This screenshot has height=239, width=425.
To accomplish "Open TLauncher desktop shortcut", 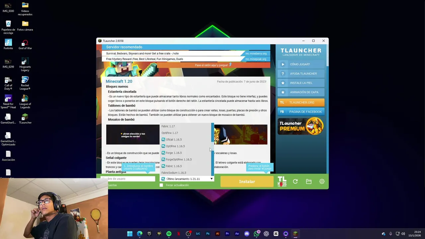I will [25, 119].
